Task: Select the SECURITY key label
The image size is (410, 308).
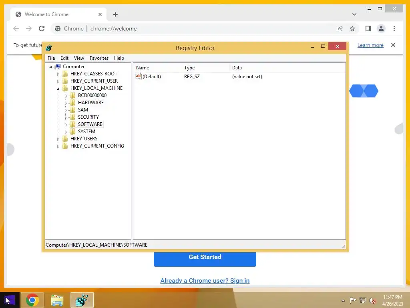Action: 88,117
